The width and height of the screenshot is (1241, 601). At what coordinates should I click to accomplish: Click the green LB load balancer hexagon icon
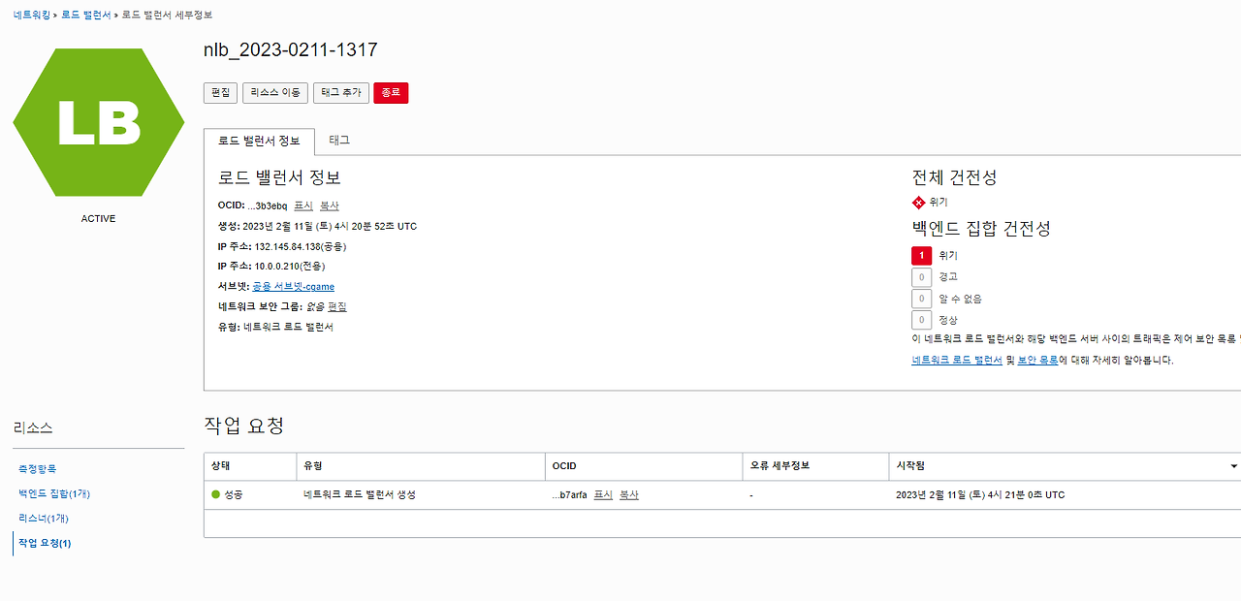(x=97, y=121)
